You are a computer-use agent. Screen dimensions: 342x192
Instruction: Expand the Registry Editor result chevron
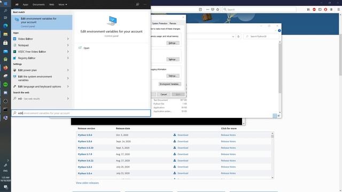[x=68, y=58]
